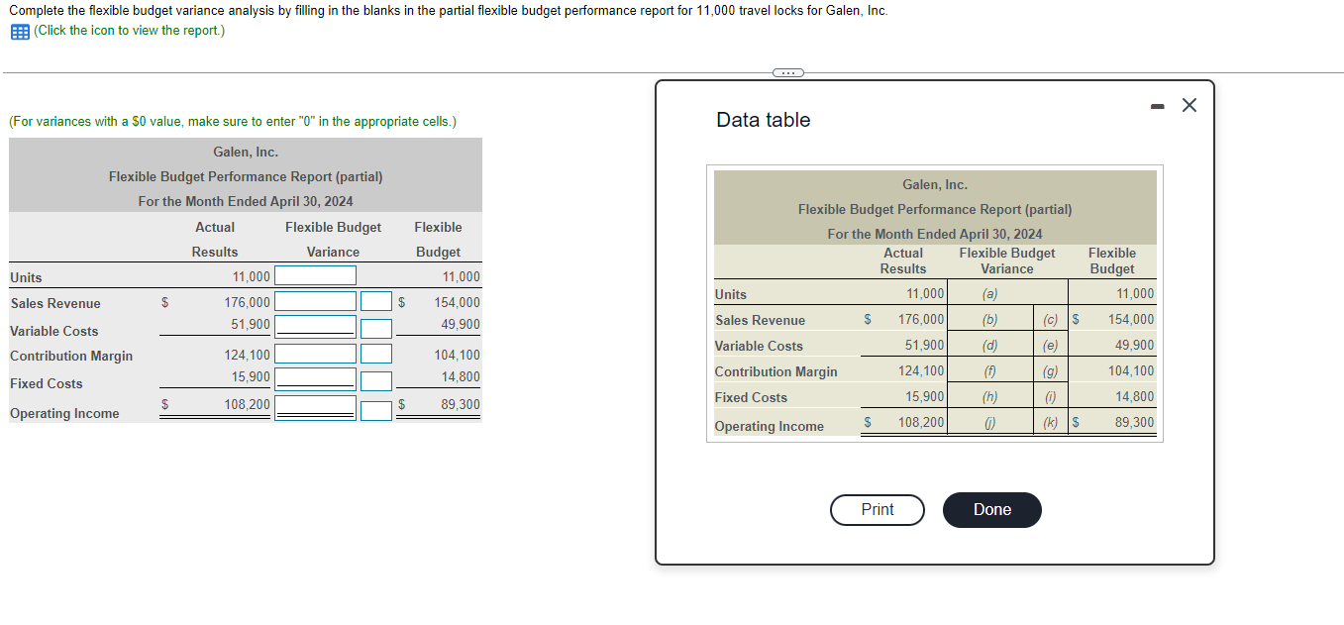The width and height of the screenshot is (1344, 625).
Task: Select the Contribution Margin F/U small box
Action: point(375,354)
